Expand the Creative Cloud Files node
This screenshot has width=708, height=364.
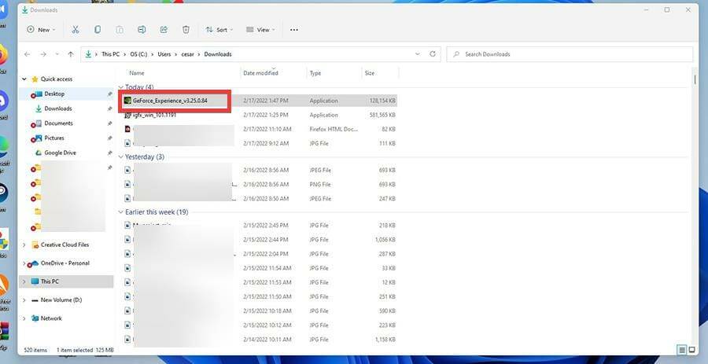[x=24, y=245]
